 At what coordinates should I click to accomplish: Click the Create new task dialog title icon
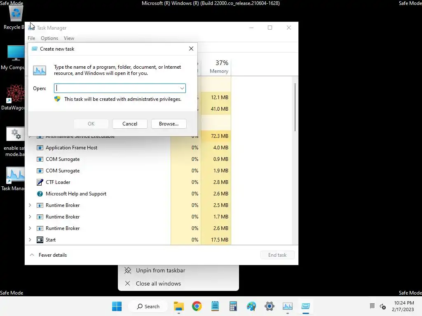[x=35, y=49]
